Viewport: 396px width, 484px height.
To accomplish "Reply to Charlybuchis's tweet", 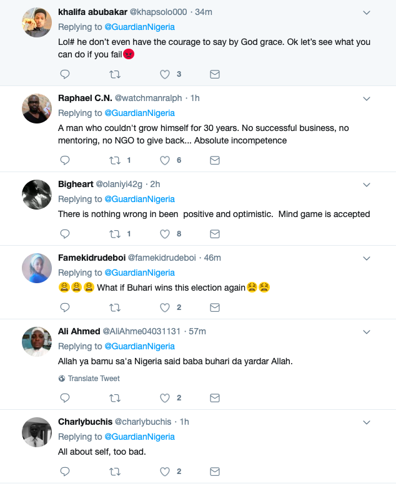I will [x=64, y=472].
